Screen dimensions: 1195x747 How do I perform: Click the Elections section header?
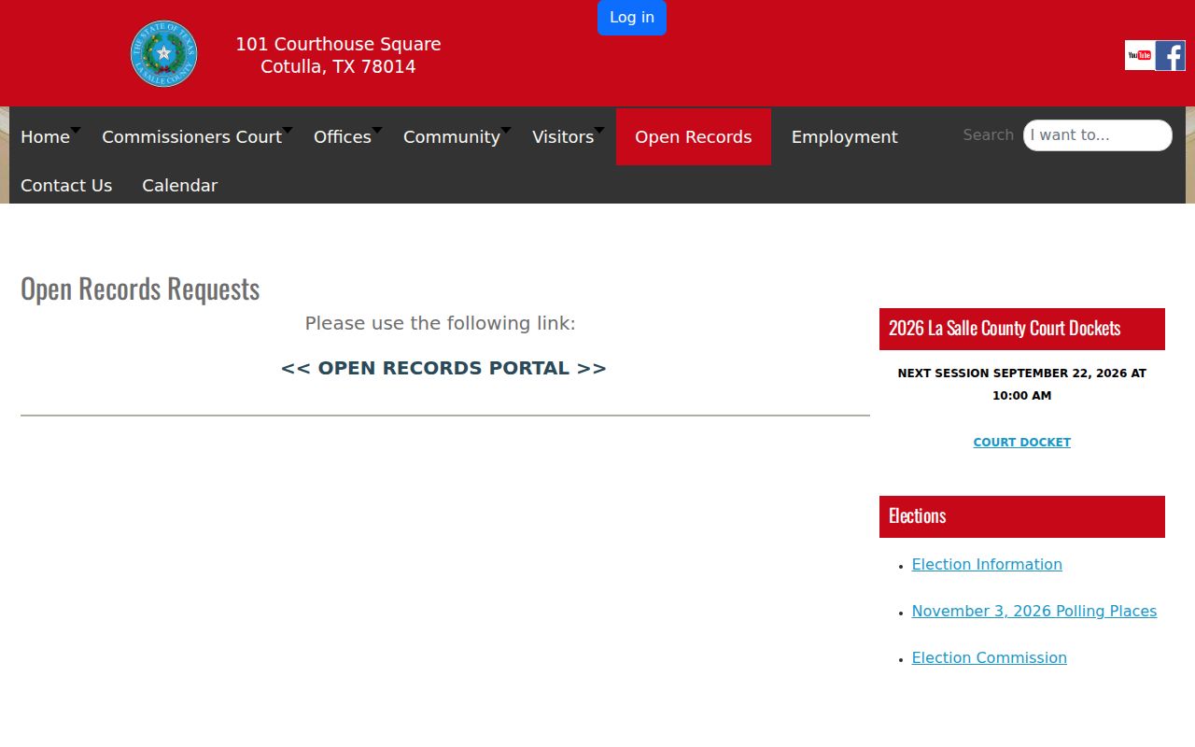click(1022, 516)
